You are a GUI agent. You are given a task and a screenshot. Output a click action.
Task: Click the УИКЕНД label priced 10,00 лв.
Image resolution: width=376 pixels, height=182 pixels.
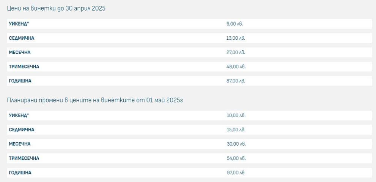coord(19,115)
